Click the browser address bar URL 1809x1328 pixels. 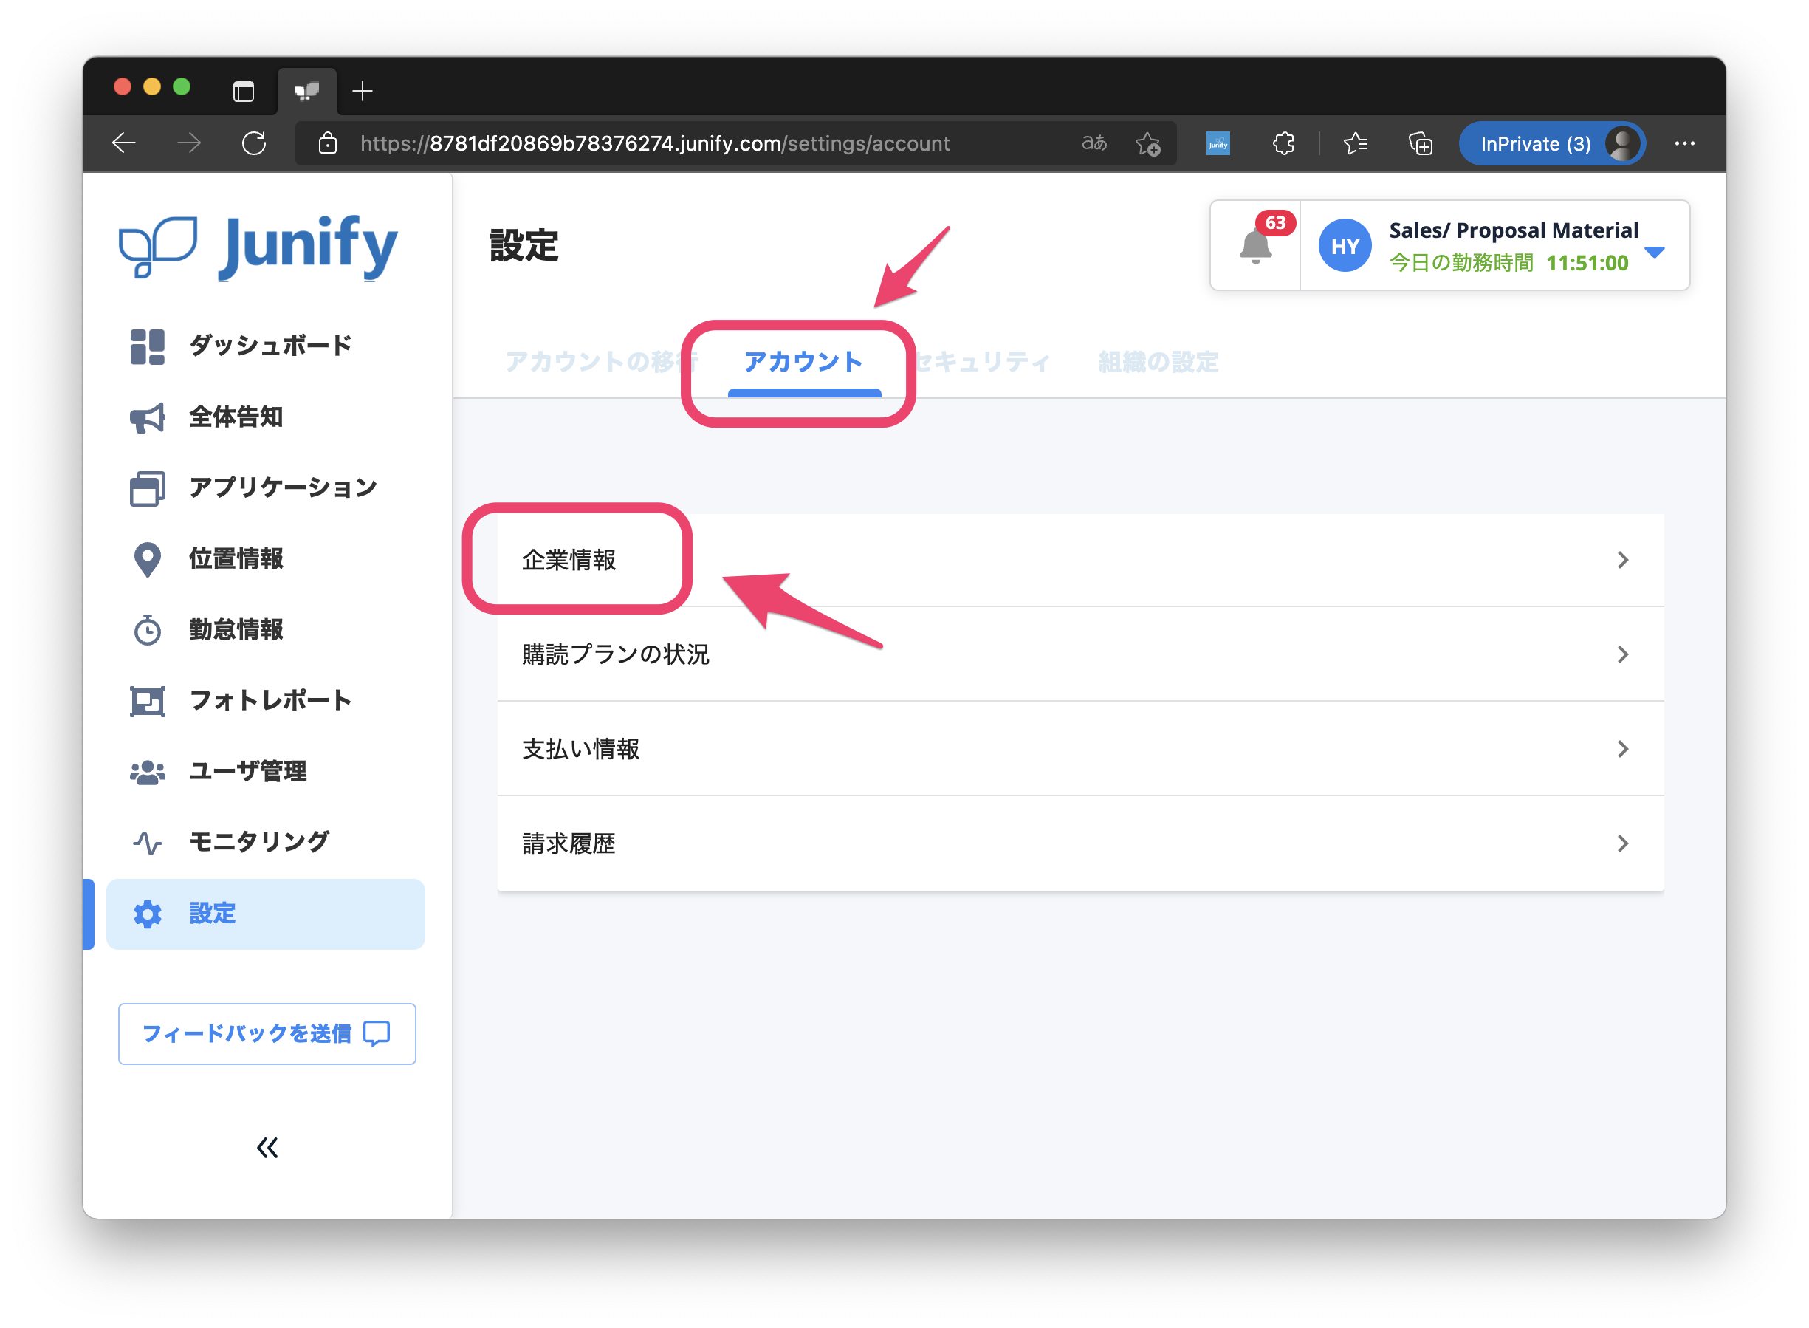pyautogui.click(x=654, y=144)
